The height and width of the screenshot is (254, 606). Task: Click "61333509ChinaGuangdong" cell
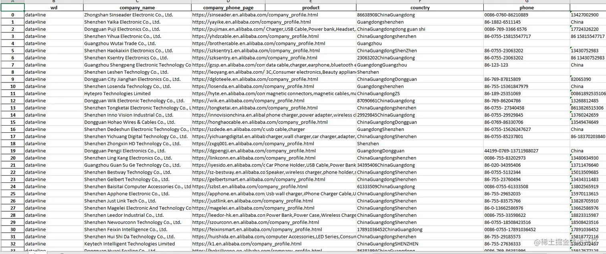click(x=420, y=186)
